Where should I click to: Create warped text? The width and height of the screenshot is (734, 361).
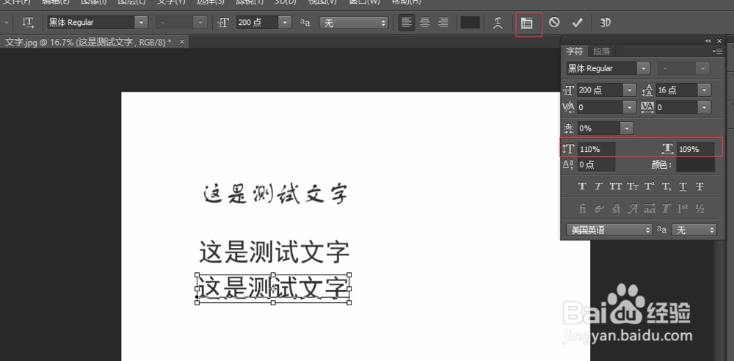point(498,23)
